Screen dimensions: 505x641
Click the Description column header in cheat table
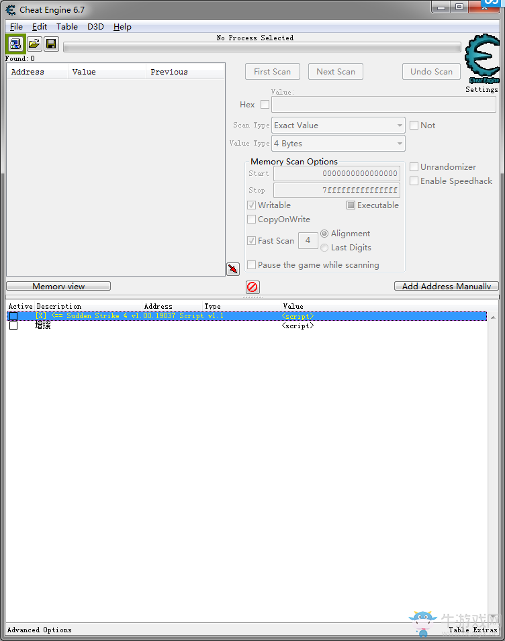pyautogui.click(x=88, y=306)
